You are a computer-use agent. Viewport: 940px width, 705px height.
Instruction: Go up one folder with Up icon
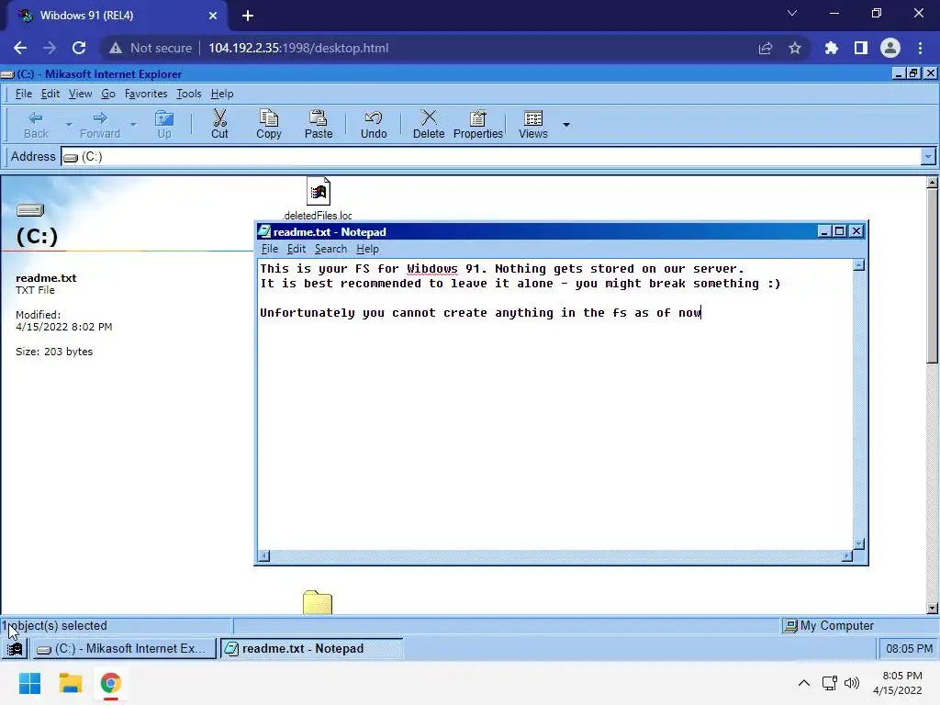[x=163, y=125]
